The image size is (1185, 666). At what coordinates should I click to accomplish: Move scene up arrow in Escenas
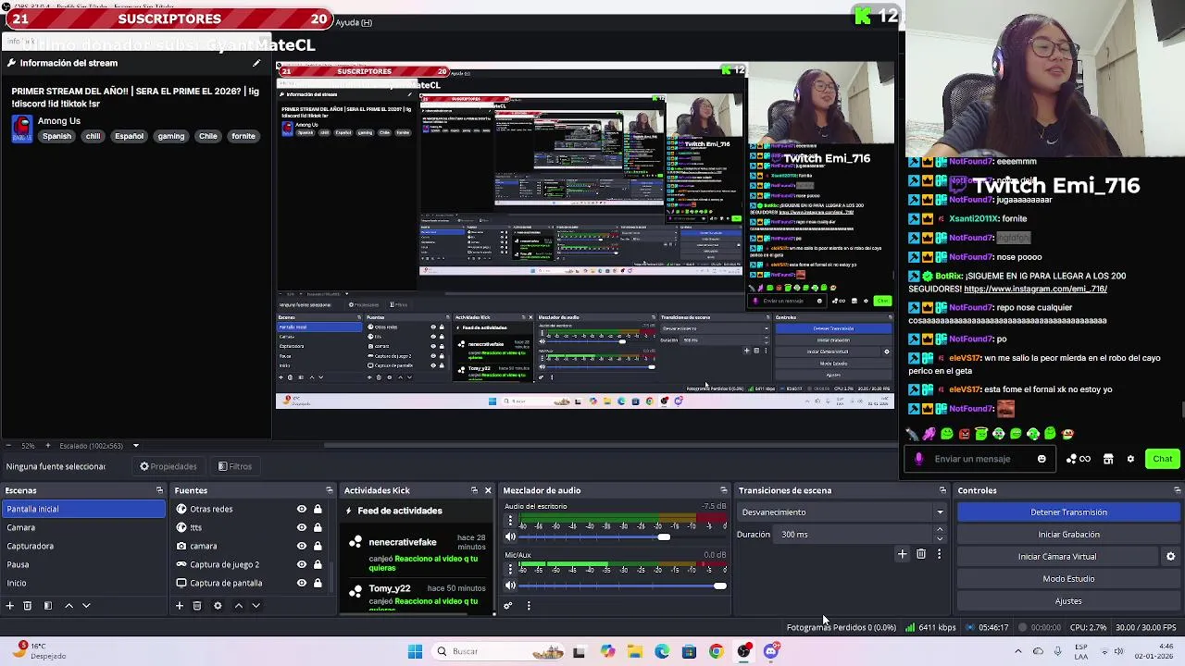tap(69, 606)
